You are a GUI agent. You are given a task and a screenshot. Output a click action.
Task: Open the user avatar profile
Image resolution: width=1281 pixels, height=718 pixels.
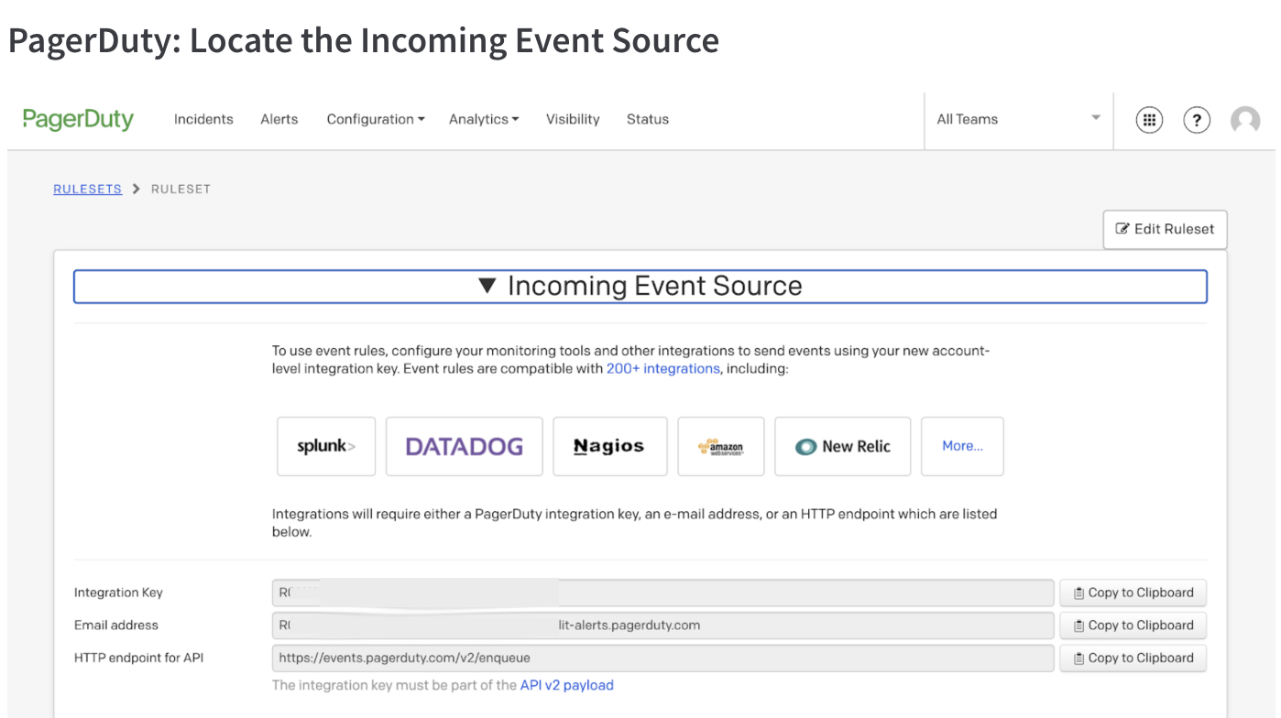point(1244,120)
